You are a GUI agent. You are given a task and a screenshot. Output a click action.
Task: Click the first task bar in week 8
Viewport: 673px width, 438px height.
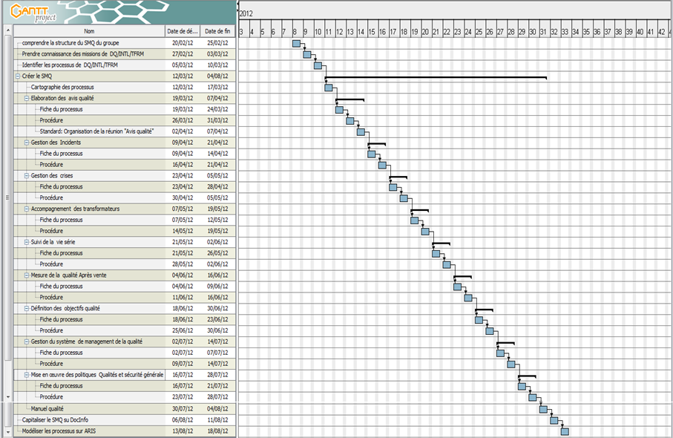[296, 44]
